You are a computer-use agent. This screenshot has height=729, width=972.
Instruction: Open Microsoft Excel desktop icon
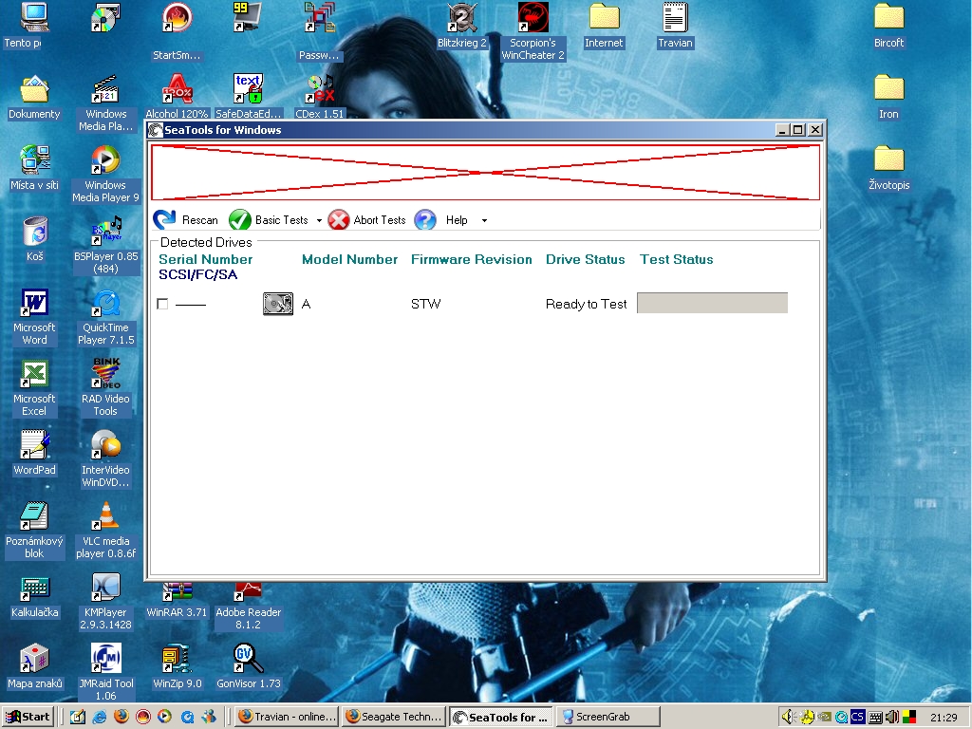pos(35,374)
